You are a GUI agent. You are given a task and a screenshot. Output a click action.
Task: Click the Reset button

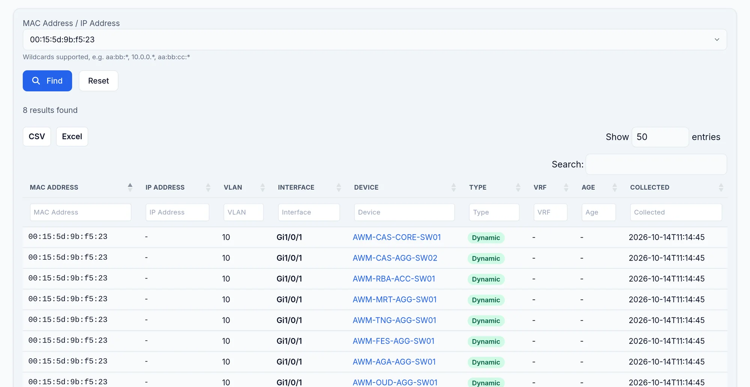click(x=99, y=81)
